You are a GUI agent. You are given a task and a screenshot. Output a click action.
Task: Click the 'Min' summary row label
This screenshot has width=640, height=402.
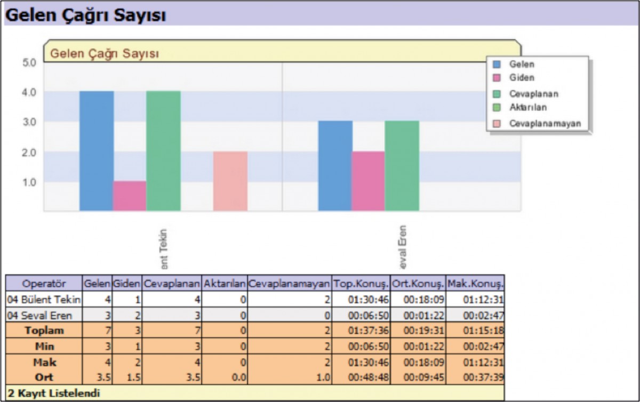44,346
